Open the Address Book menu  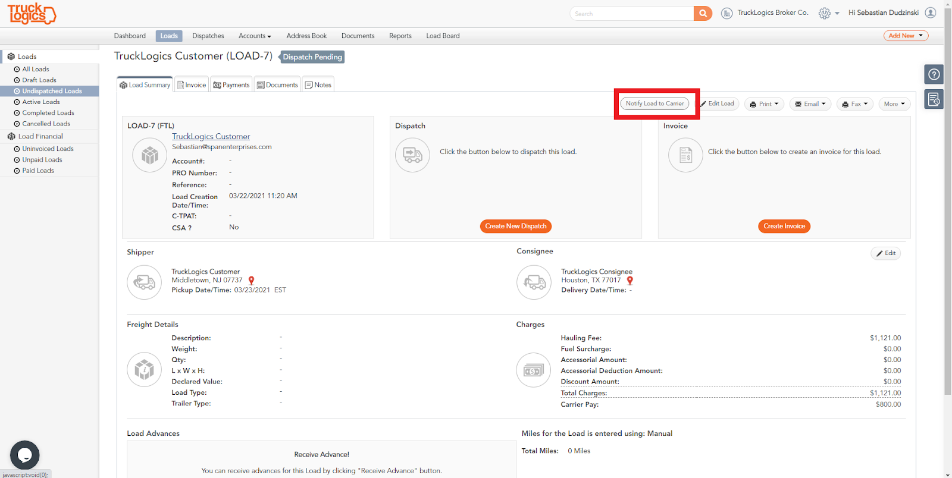tap(306, 36)
